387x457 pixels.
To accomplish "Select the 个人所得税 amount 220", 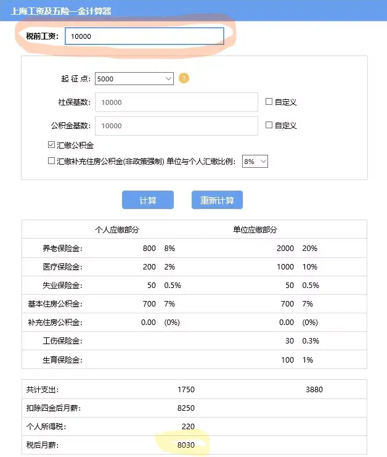I will tap(188, 426).
